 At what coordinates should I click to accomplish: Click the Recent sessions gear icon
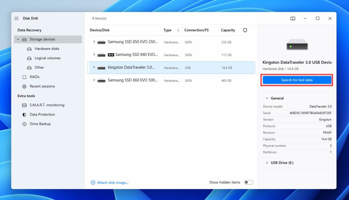point(24,86)
